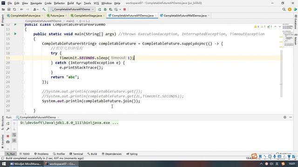Click the taskbar clock showing 16:01
298x167 pixels.
pos(292,164)
